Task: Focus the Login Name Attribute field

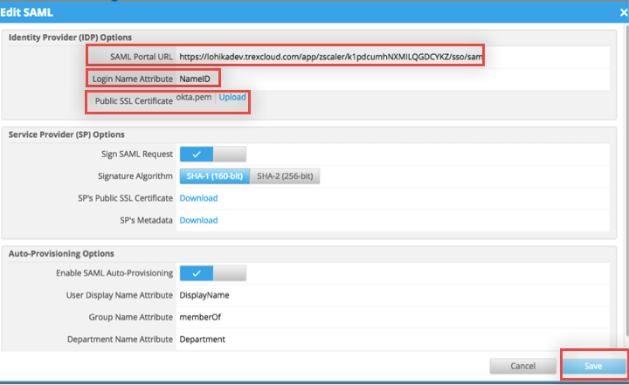Action: 195,79
